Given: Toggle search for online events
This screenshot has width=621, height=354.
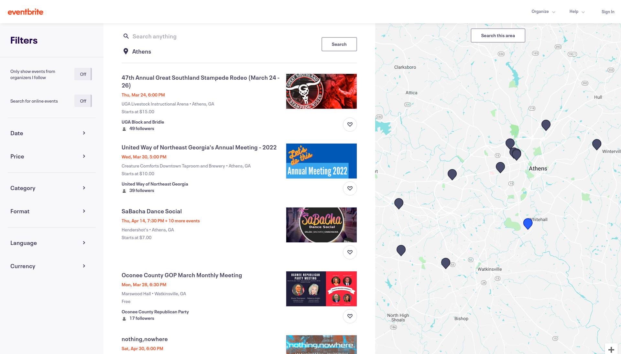Looking at the screenshot, I should pyautogui.click(x=83, y=101).
